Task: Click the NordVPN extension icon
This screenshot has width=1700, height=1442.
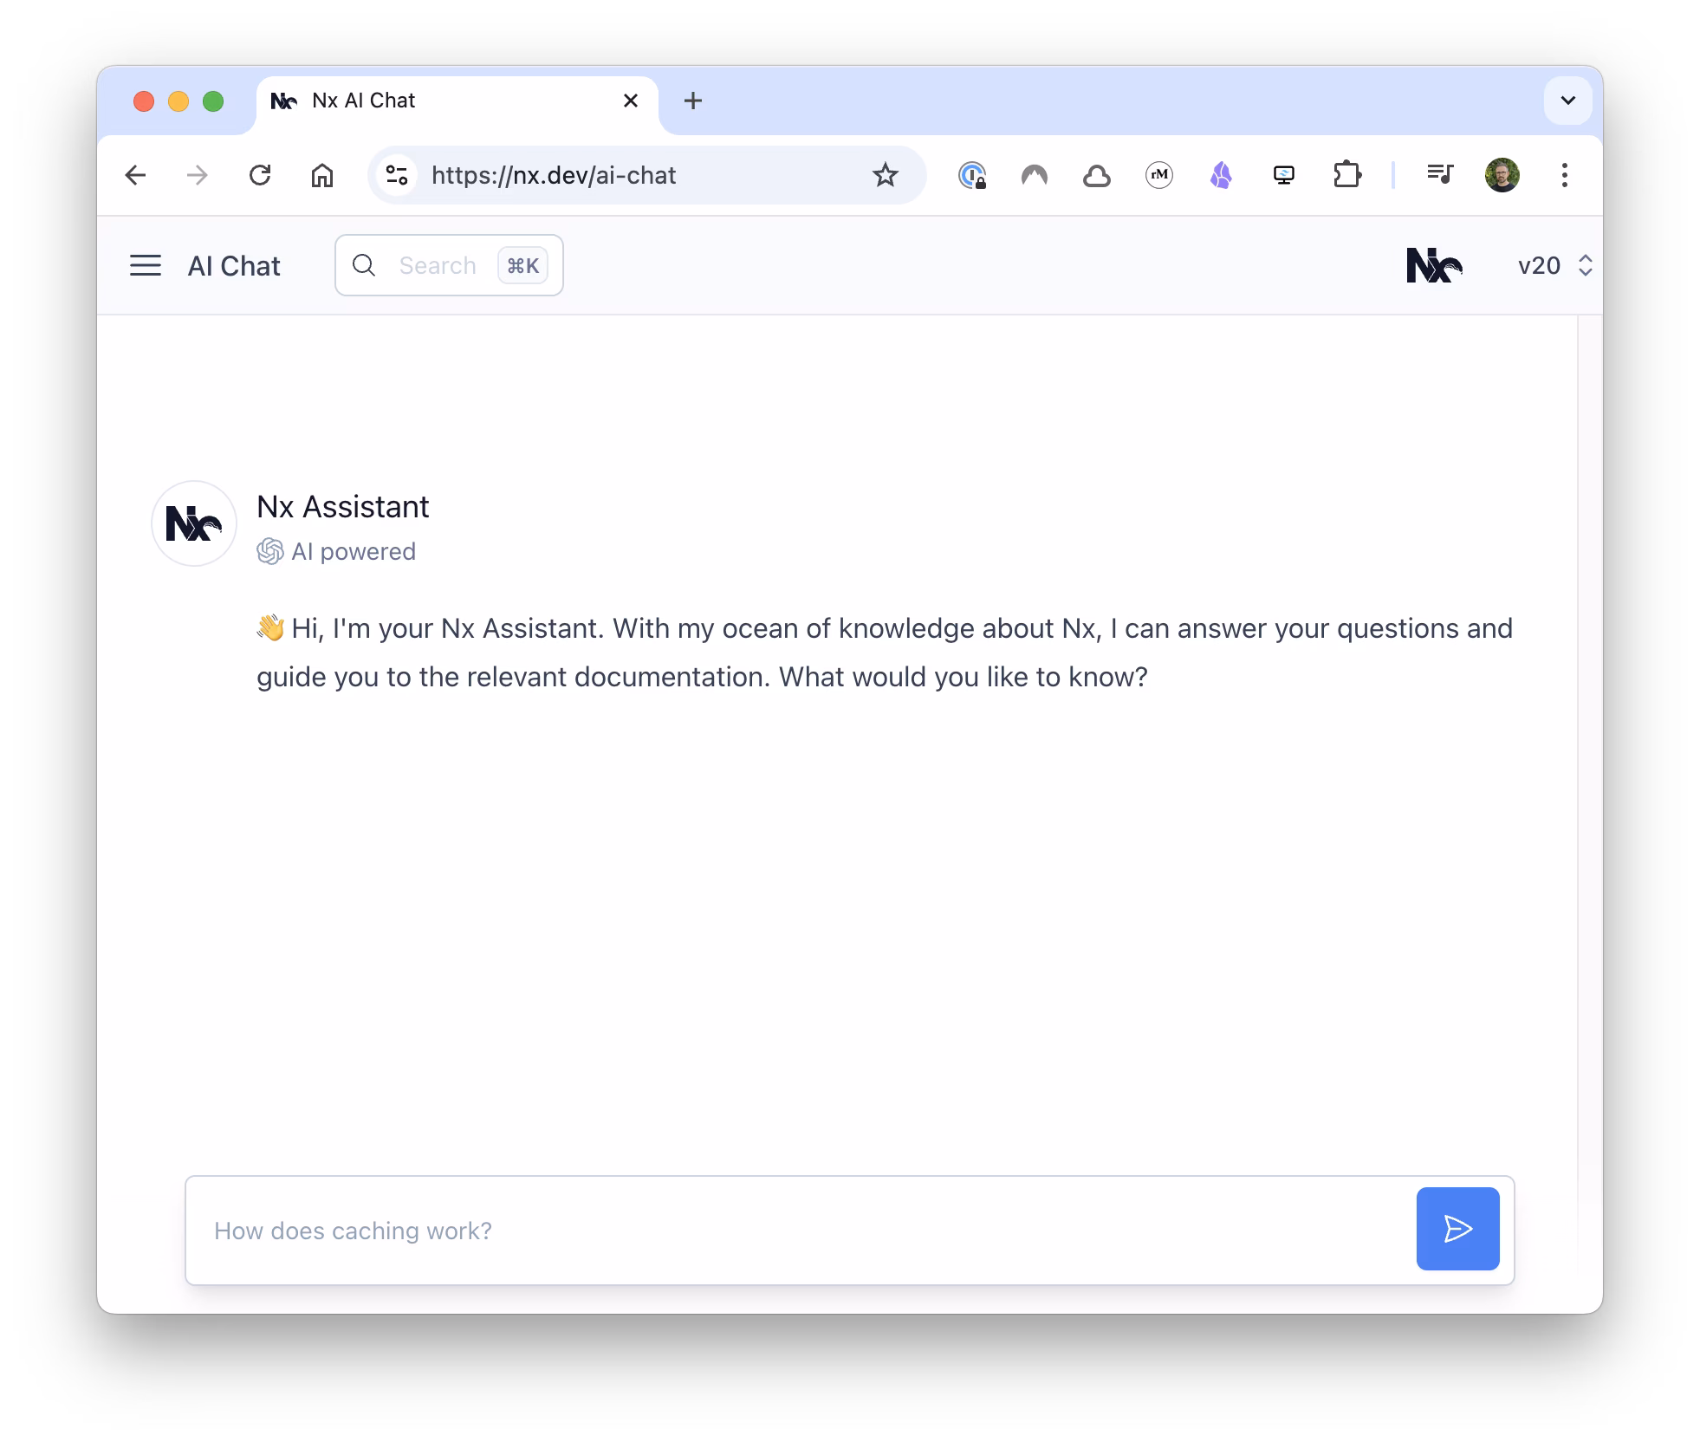Action: click(1034, 175)
